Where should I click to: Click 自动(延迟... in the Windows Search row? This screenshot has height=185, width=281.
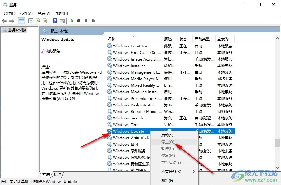tap(204, 118)
